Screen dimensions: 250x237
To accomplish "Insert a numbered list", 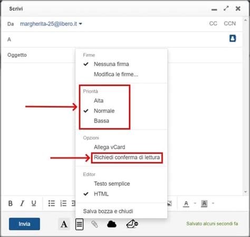I will pyautogui.click(x=63, y=203).
